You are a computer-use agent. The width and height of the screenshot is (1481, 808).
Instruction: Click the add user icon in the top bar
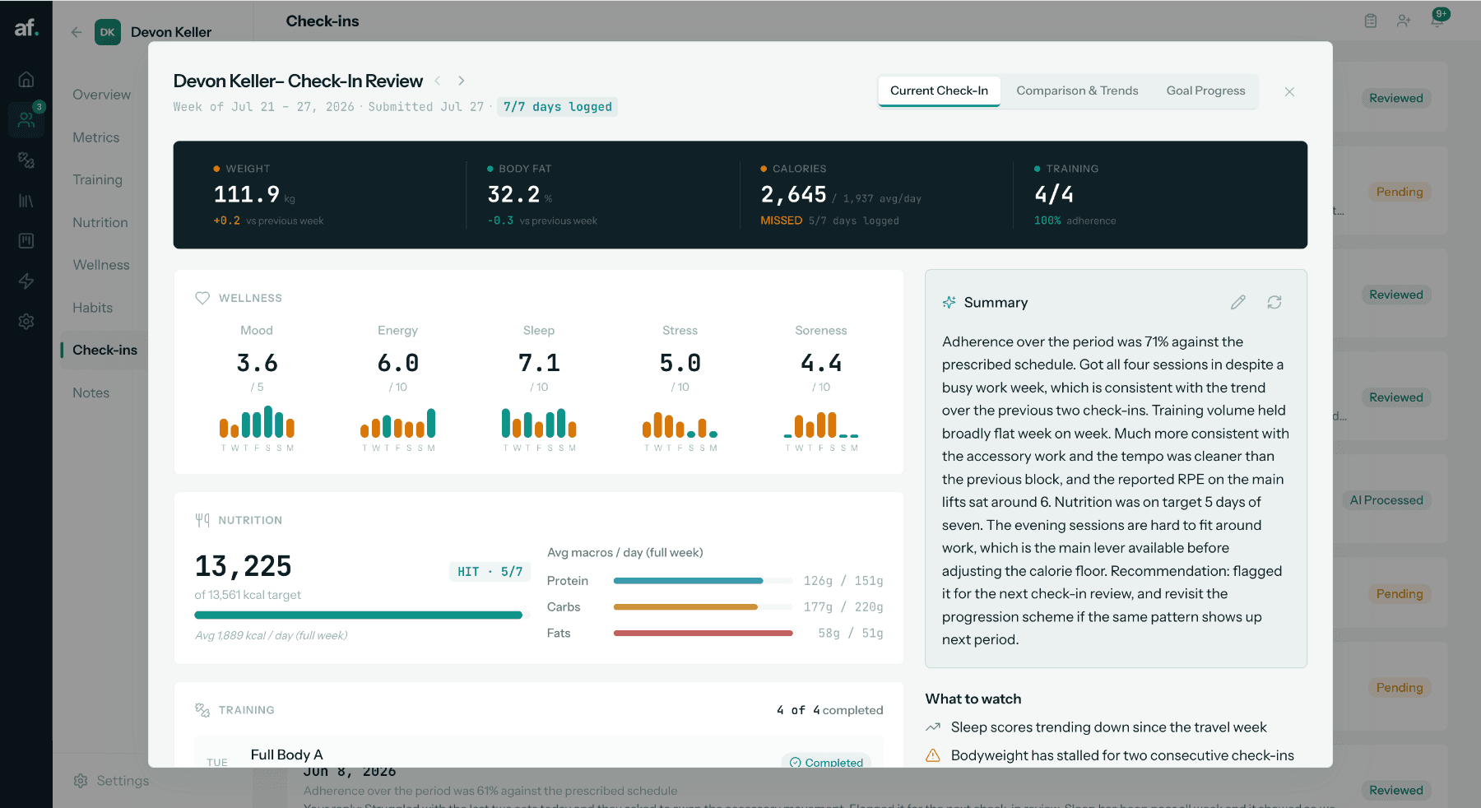[x=1404, y=21]
